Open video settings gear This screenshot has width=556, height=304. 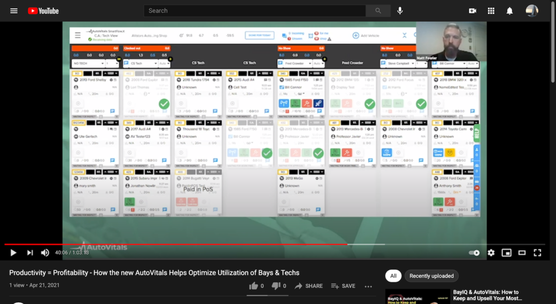click(x=491, y=252)
